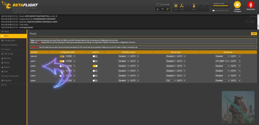Click the warning triangle status icon
The width and height of the screenshot is (259, 125).
pos(158,9)
